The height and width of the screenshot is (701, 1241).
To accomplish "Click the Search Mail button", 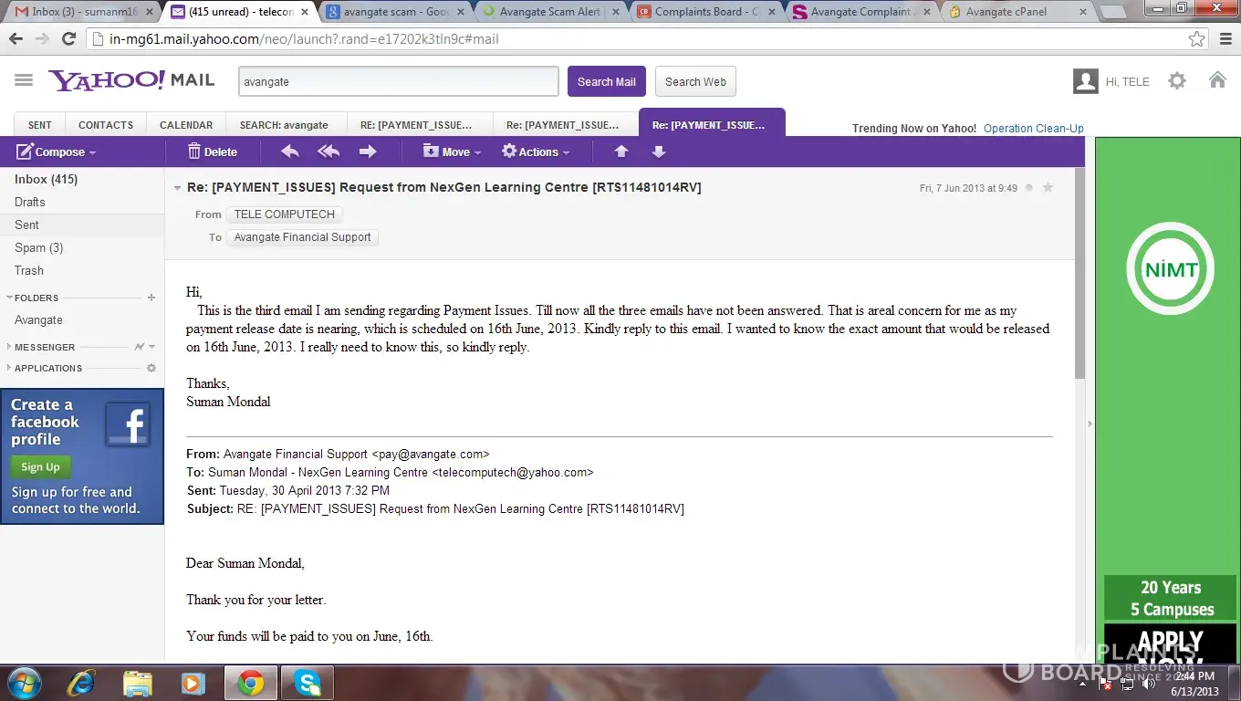I will (x=607, y=81).
